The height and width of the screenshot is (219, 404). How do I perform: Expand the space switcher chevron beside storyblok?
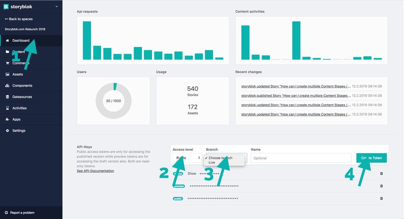[x=56, y=7]
